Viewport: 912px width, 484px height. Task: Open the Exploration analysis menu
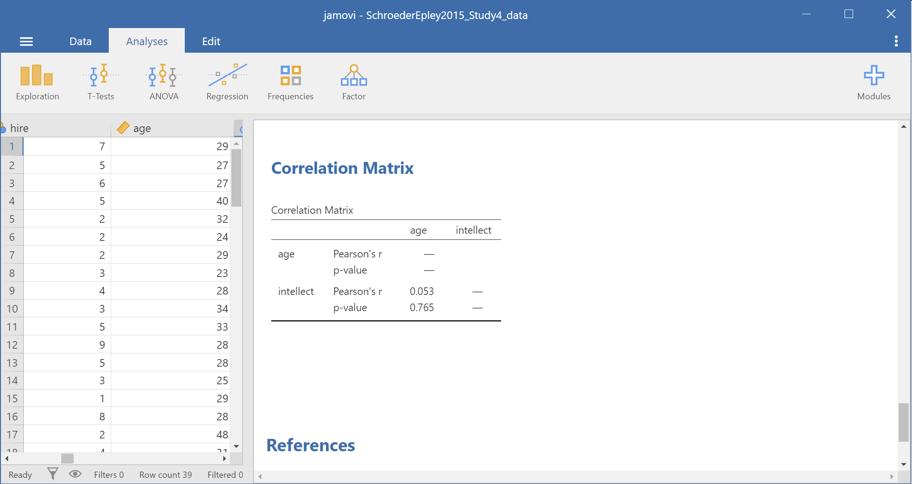[x=37, y=83]
